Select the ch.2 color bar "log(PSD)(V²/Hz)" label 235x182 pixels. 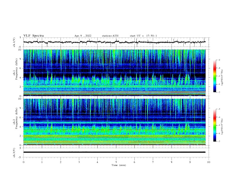pos(222,126)
